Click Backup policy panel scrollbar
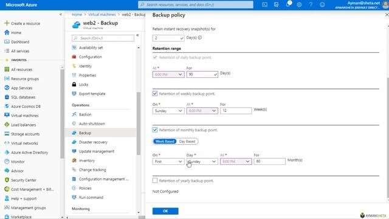The width and height of the screenshot is (389, 219). click(x=388, y=138)
